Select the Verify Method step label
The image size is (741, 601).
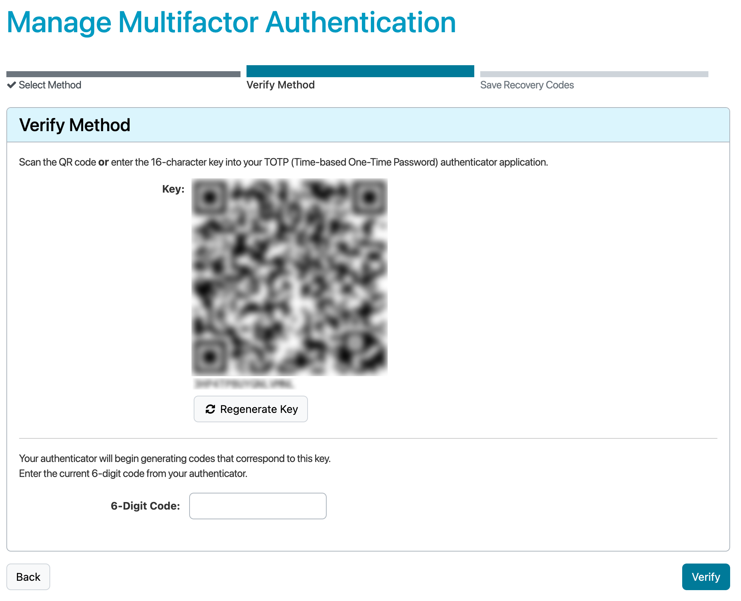[x=281, y=85]
